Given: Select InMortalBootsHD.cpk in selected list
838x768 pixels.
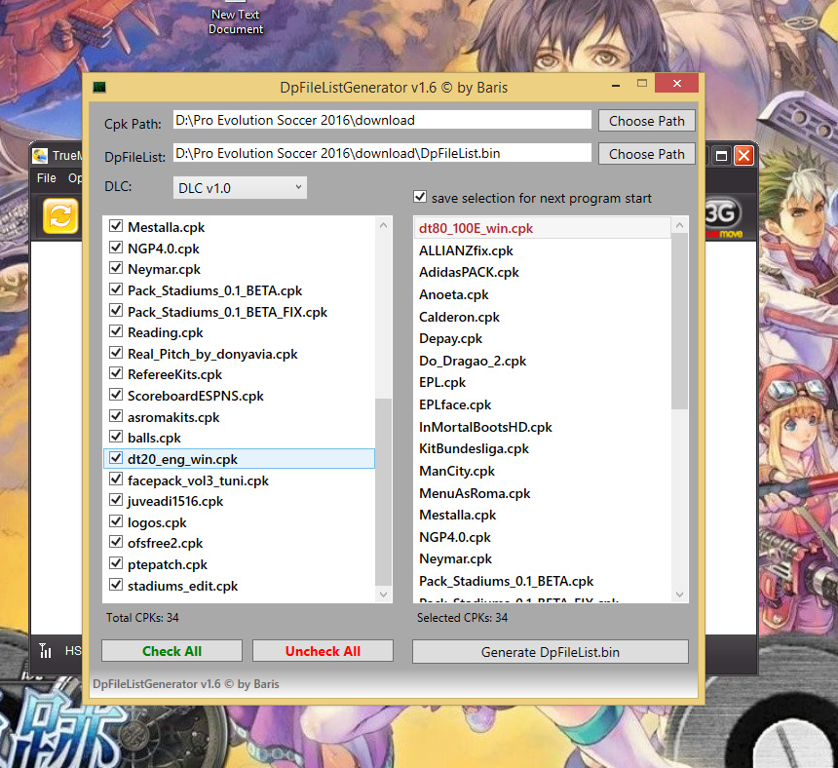Looking at the screenshot, I should 543,427.
